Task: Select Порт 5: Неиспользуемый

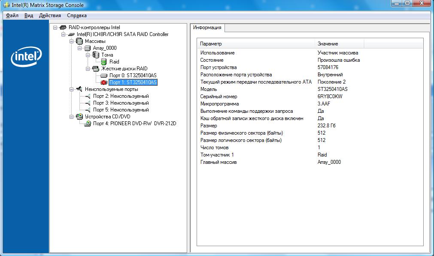Action: (121, 110)
